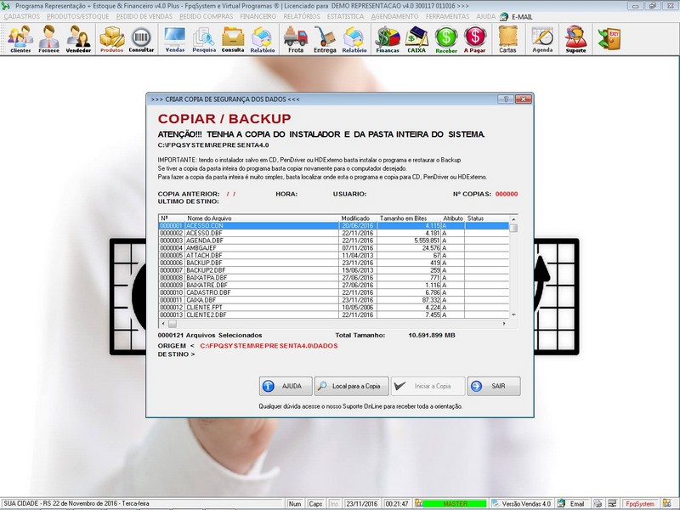680x510 pixels.
Task: Click the dialog help question mark button
Action: (506, 99)
